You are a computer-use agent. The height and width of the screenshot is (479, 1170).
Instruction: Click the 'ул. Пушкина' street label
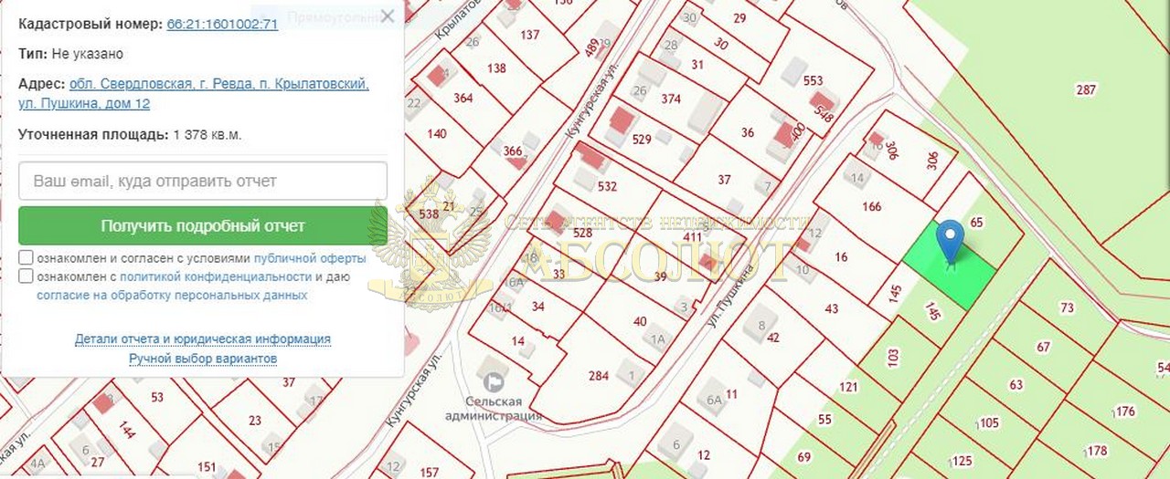point(732,296)
